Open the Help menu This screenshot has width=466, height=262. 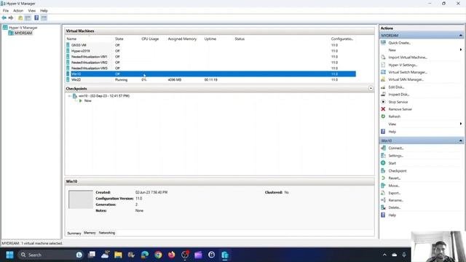pos(44,11)
